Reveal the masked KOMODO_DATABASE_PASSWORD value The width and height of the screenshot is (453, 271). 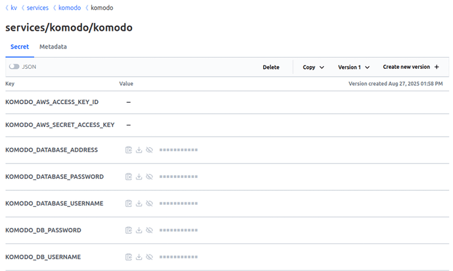(x=149, y=177)
